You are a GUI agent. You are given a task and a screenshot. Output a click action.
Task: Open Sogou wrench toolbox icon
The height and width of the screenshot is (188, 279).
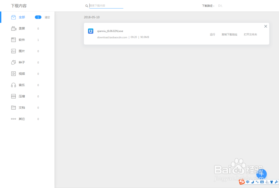[x=276, y=182]
